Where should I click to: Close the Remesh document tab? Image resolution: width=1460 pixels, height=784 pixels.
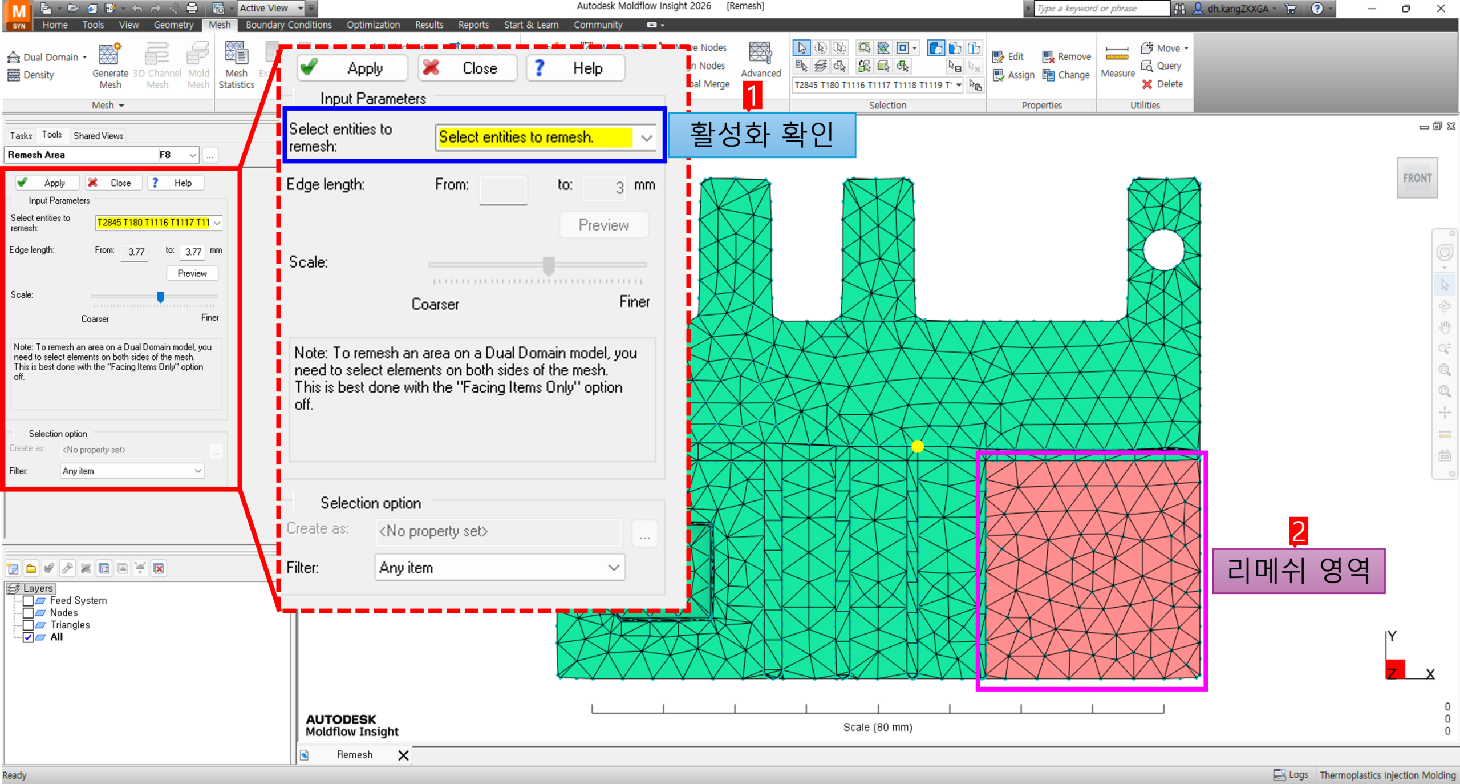(403, 755)
